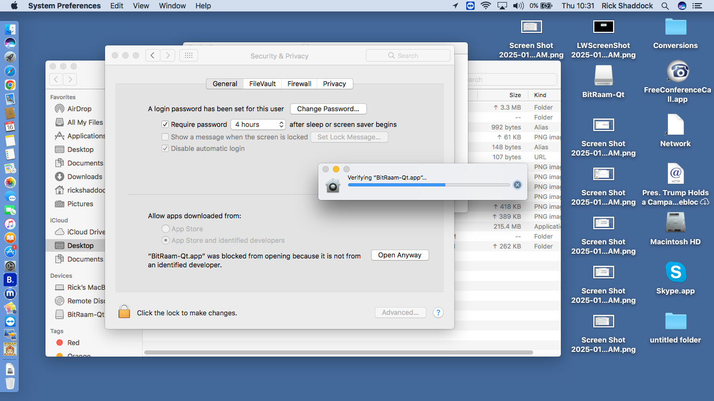
Task: Open the Edit menu
Action: 117,6
